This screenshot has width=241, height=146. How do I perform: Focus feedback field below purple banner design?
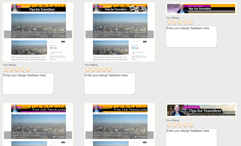pyautogui.click(x=191, y=36)
